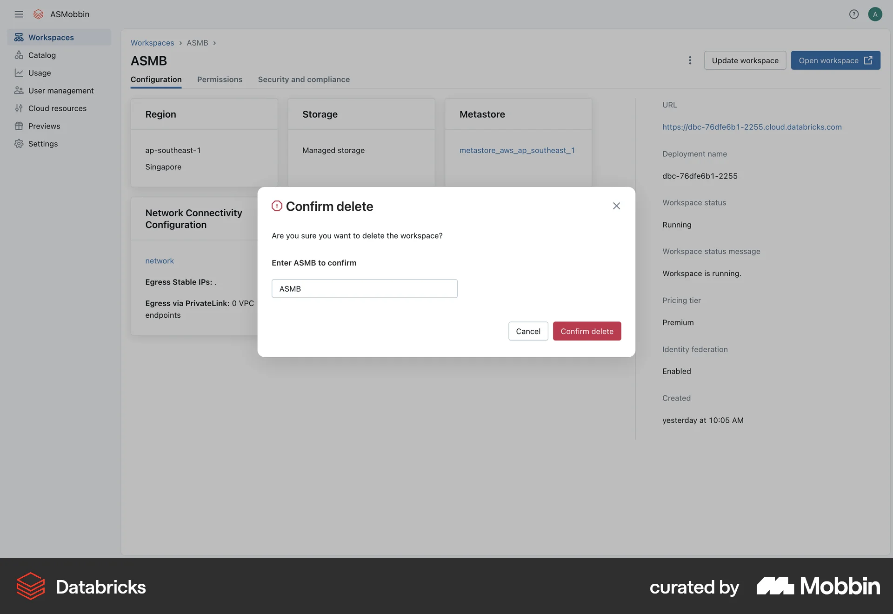The height and width of the screenshot is (614, 893).
Task: Open the sidebar hamburger menu
Action: tap(19, 14)
